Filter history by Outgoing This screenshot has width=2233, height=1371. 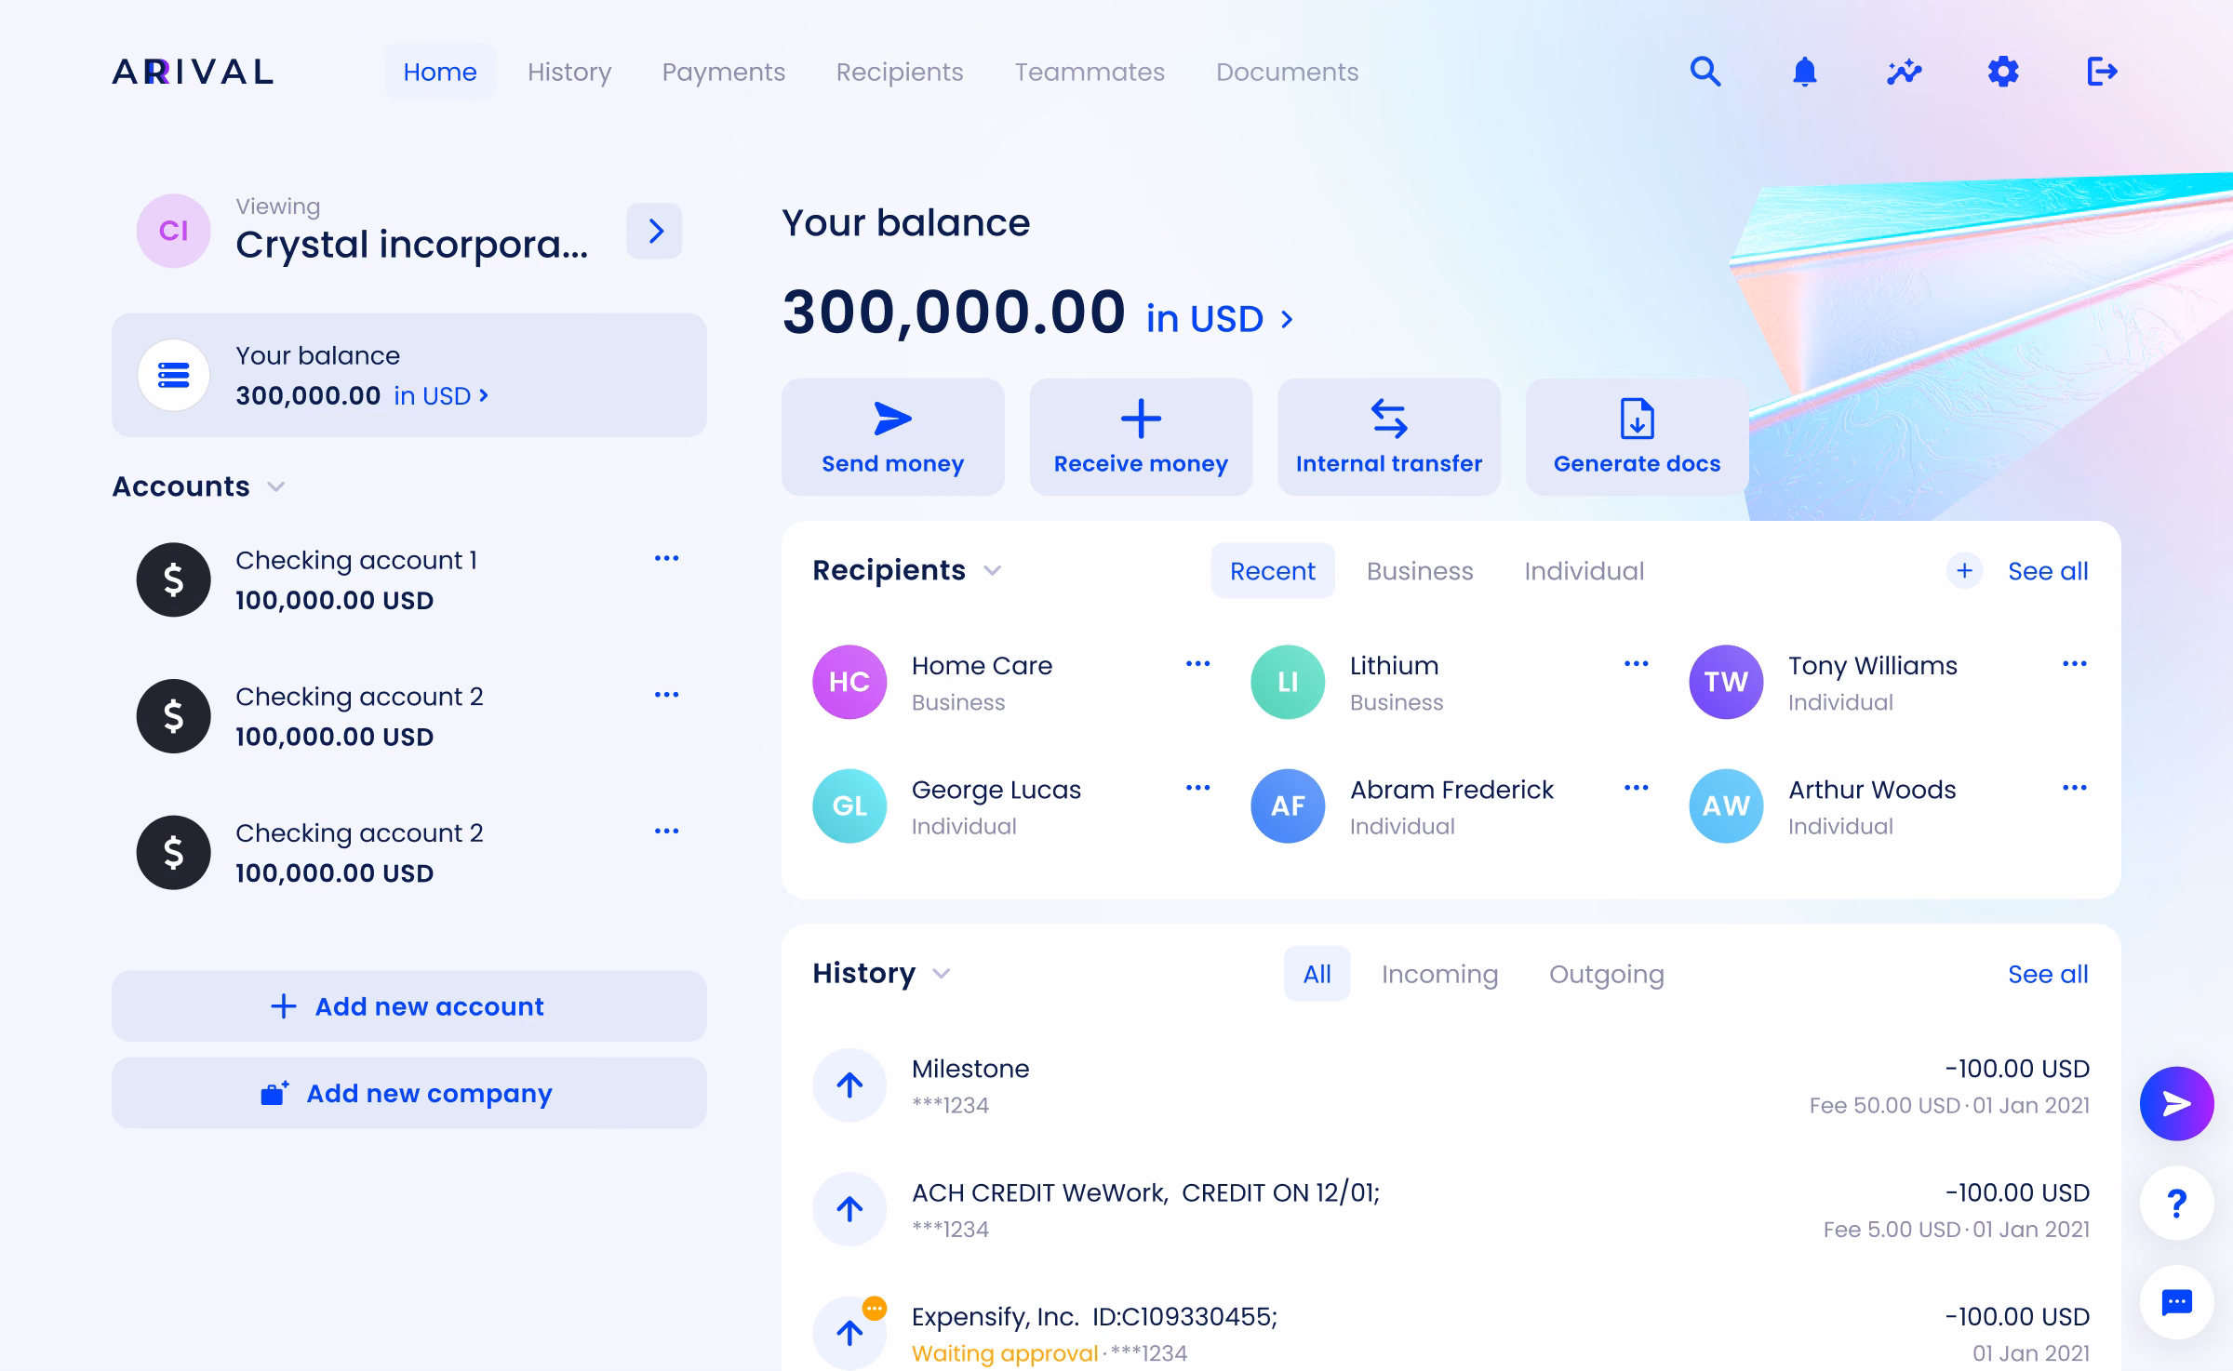pos(1606,973)
